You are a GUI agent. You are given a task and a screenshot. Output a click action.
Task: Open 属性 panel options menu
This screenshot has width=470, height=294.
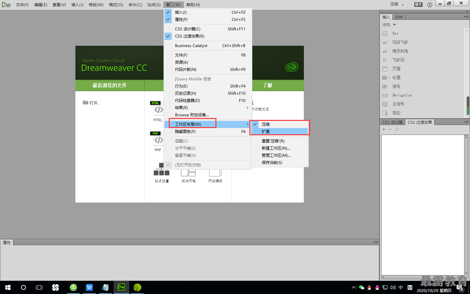pos(375,242)
